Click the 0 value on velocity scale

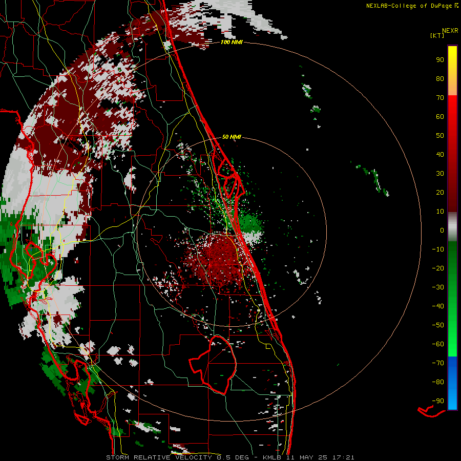coord(442,230)
